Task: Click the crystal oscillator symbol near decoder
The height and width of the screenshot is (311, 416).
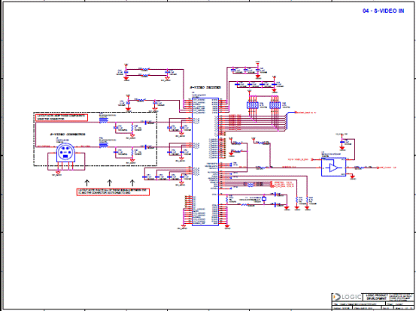Action: click(264, 198)
